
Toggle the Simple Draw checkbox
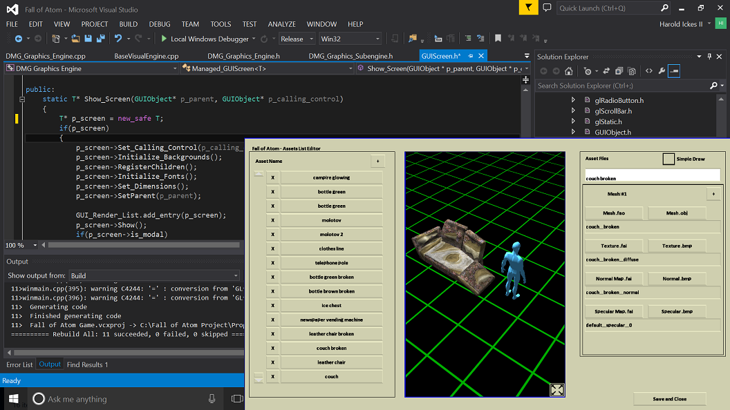668,159
